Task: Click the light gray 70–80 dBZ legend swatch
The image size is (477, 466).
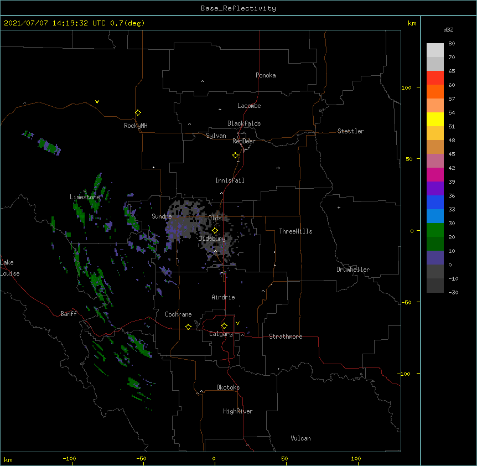Action: pos(435,50)
